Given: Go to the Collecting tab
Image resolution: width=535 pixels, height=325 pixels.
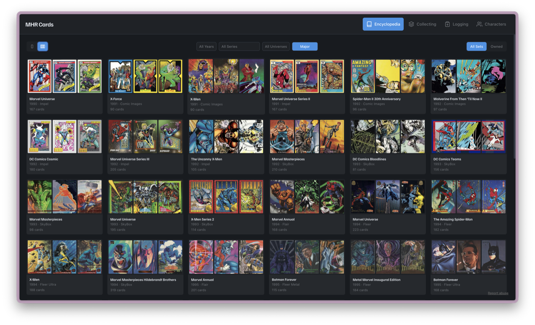Looking at the screenshot, I should pos(422,24).
